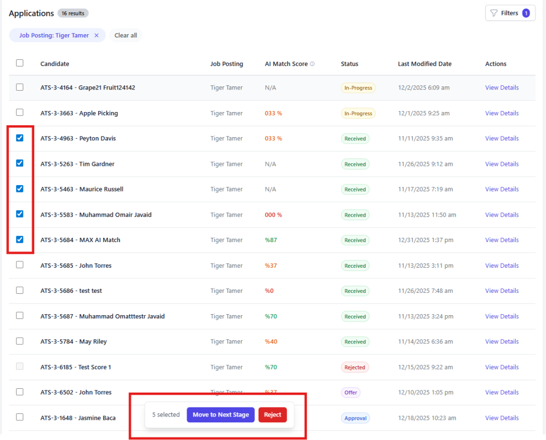546x440 pixels.
Task: Click the Clear all filters button
Action: (126, 36)
